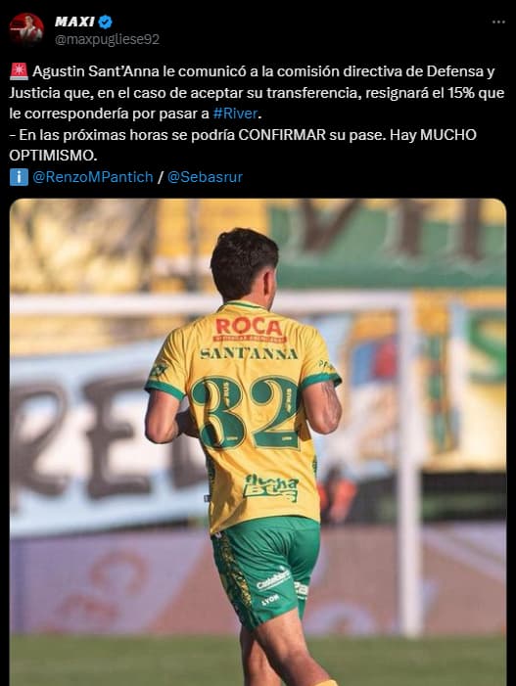Screen dimensions: 516x686
Task: Open MAXI's profile picture avatar
Action: pos(26,29)
